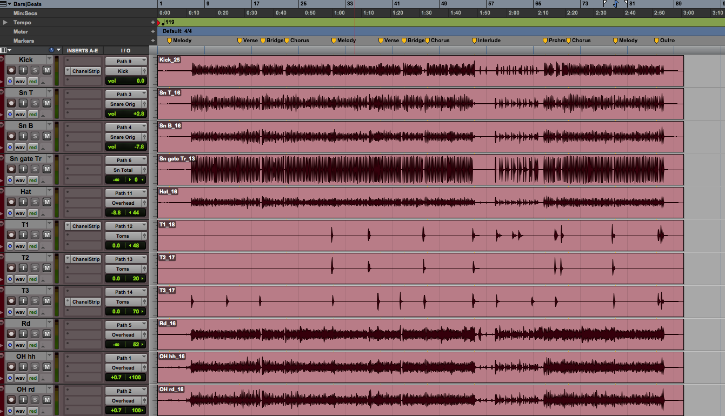Open ChanelStrip insert on the T3 track
The image size is (725, 416).
pyautogui.click(x=86, y=302)
